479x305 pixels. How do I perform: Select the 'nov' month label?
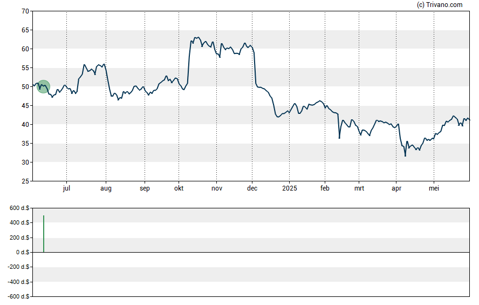pyautogui.click(x=217, y=188)
